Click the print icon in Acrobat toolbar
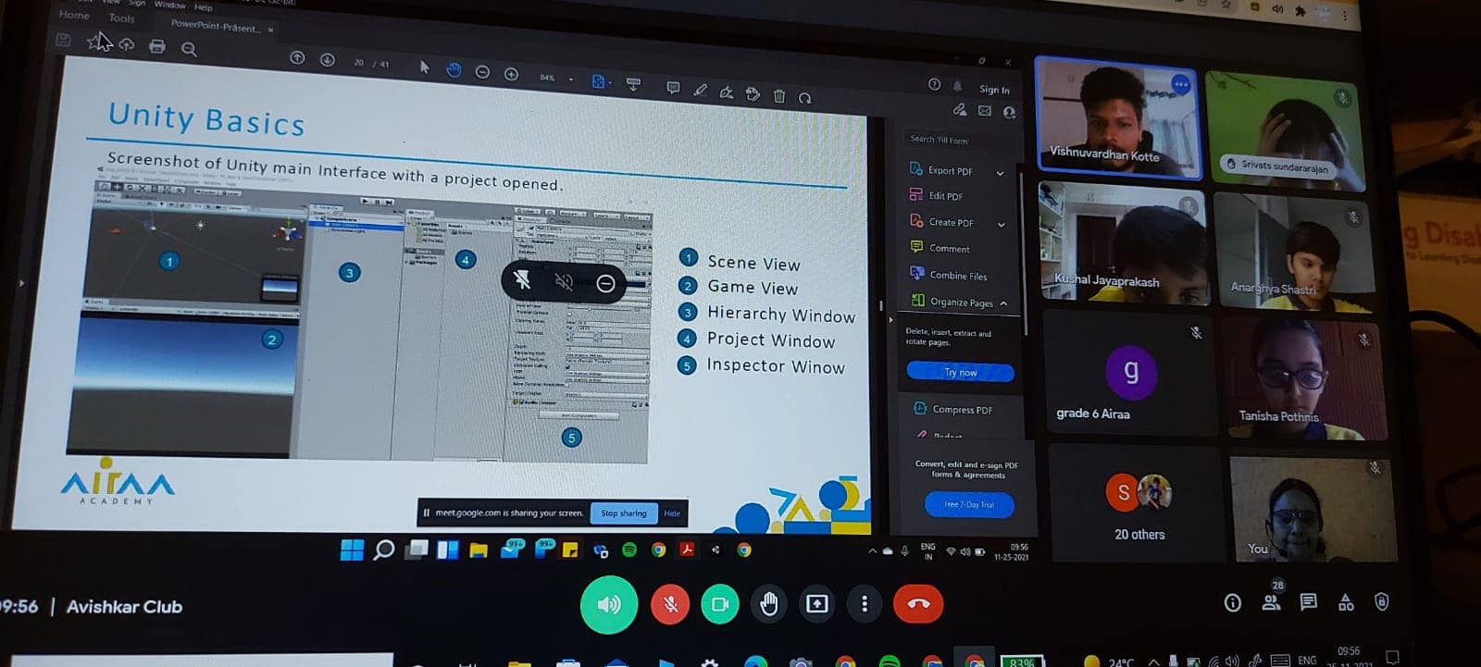The image size is (1481, 667). [x=157, y=46]
